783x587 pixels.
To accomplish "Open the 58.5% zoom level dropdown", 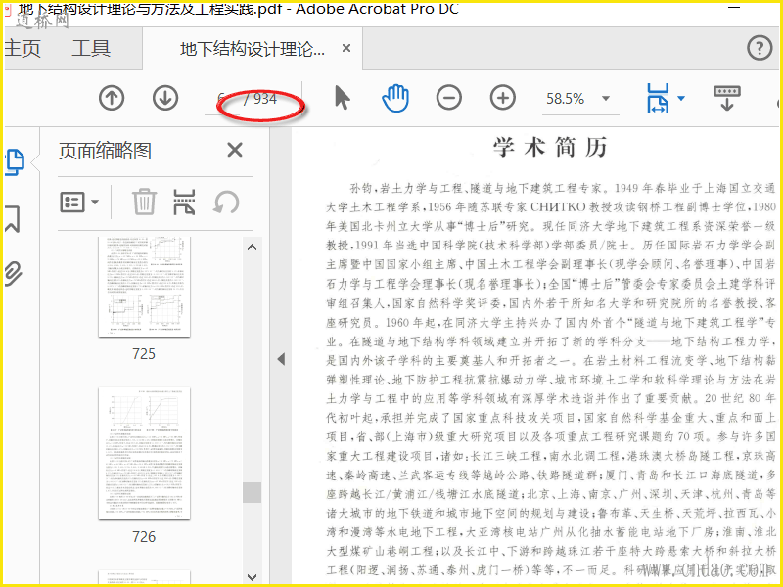I will click(x=606, y=99).
